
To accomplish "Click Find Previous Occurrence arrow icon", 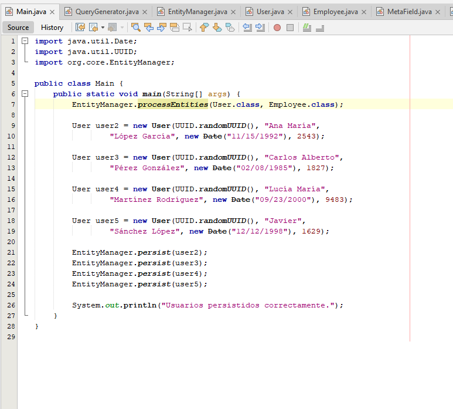I will coord(149,28).
